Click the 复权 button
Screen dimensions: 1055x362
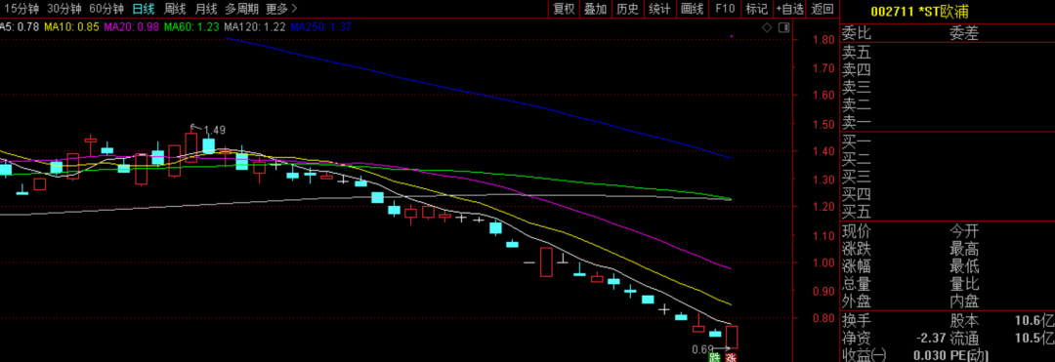point(564,9)
